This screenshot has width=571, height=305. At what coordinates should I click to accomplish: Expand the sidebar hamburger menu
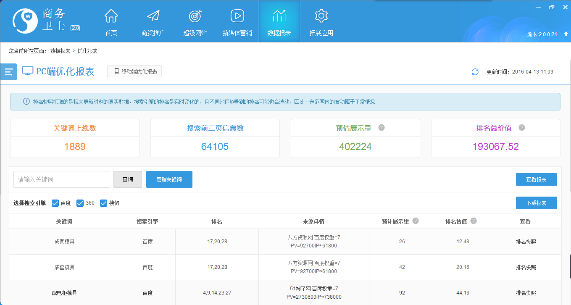coord(8,72)
